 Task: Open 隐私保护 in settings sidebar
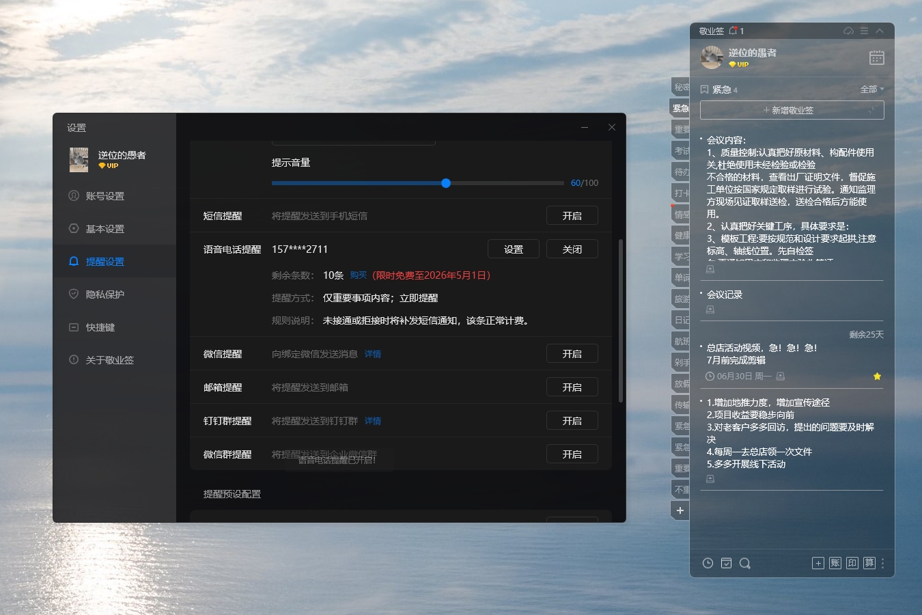(115, 295)
